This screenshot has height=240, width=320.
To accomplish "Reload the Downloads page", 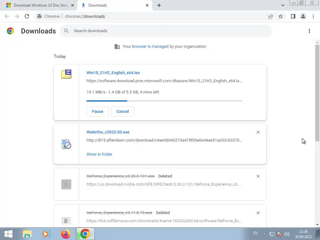I will coord(27,16).
